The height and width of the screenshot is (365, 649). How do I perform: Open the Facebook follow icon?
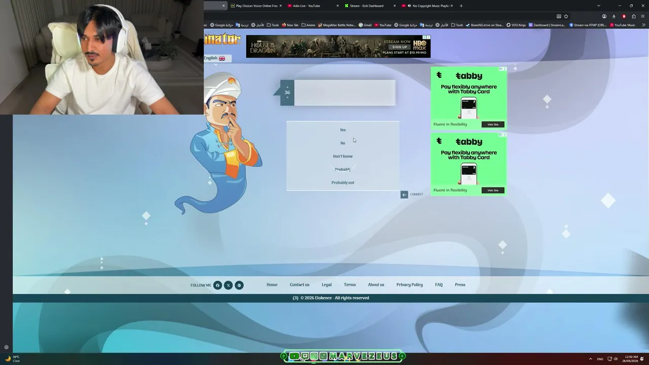coord(218,285)
